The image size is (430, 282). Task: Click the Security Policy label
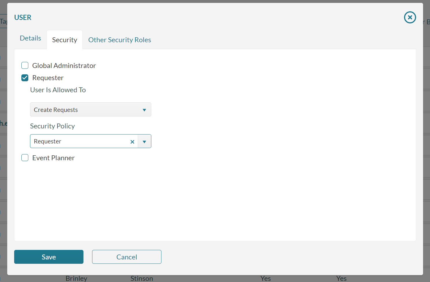click(53, 126)
